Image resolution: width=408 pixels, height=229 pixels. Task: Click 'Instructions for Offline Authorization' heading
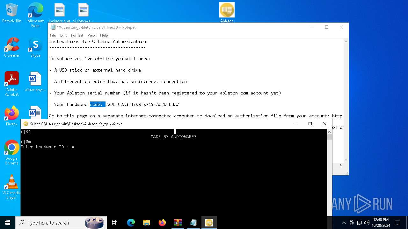click(x=98, y=41)
